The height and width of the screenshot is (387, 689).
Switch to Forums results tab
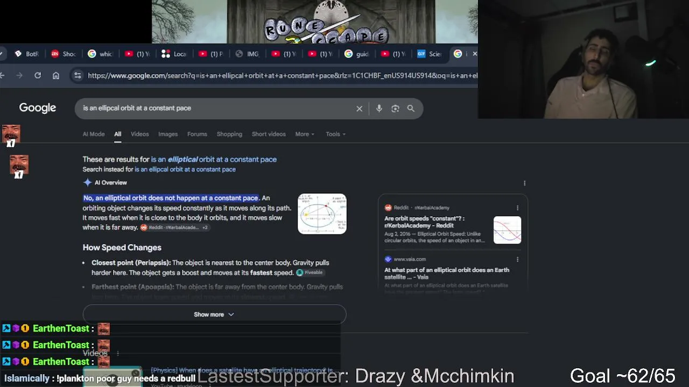[197, 134]
